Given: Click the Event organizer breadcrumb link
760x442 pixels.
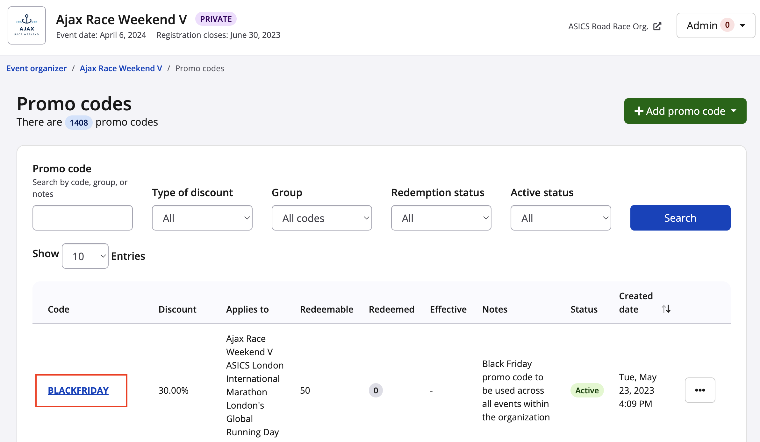Looking at the screenshot, I should click(36, 68).
